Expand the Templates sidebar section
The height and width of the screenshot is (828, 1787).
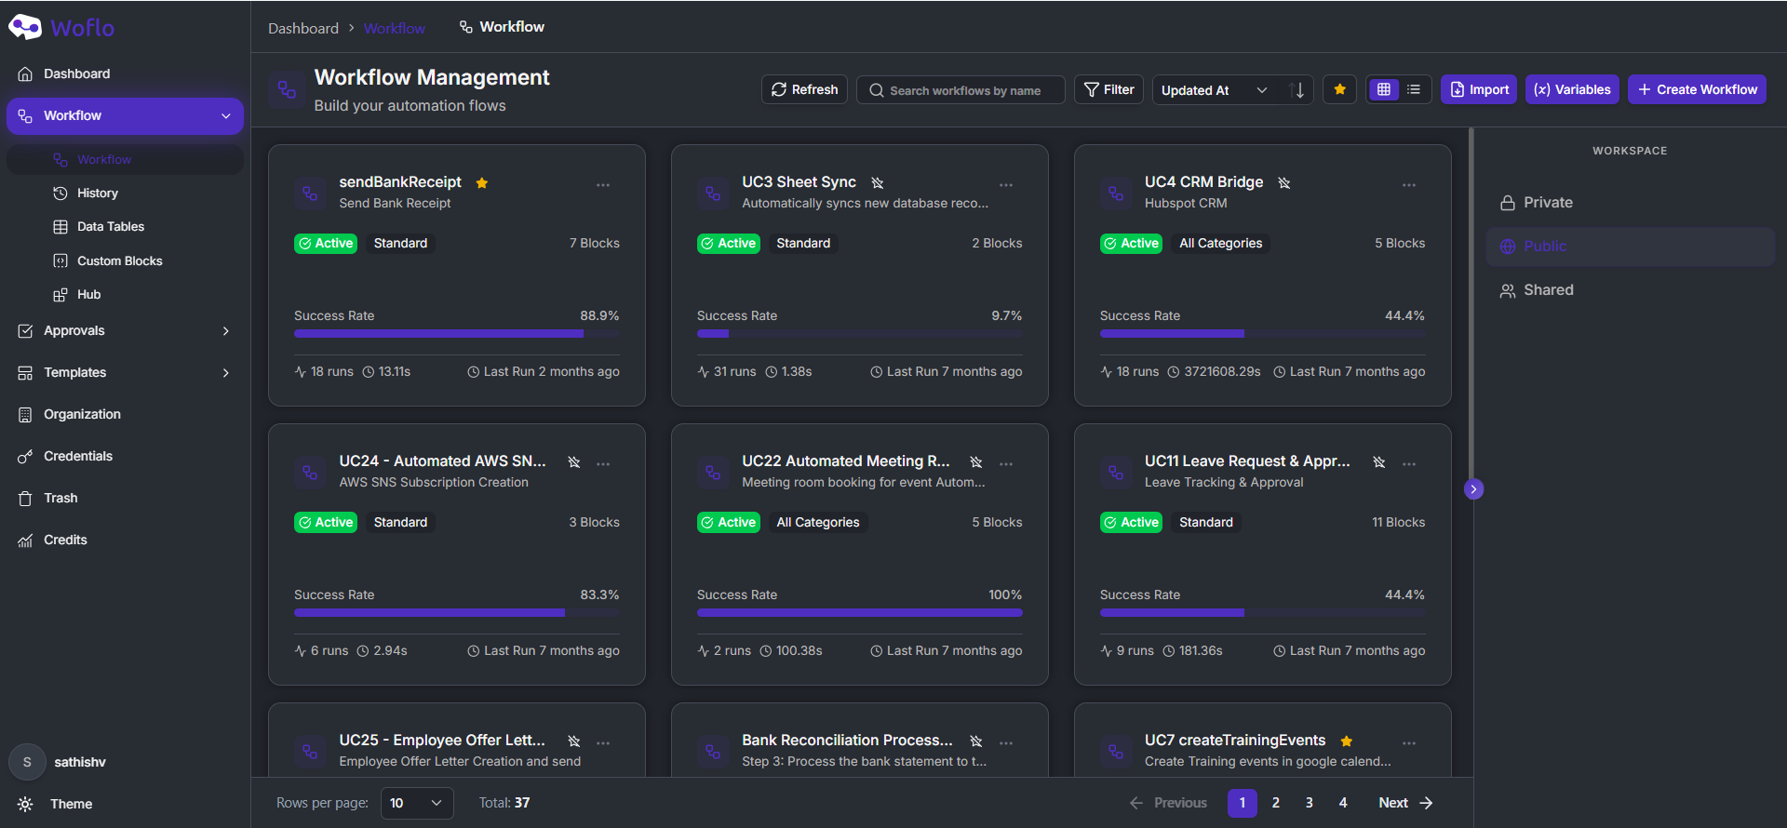[x=225, y=373]
